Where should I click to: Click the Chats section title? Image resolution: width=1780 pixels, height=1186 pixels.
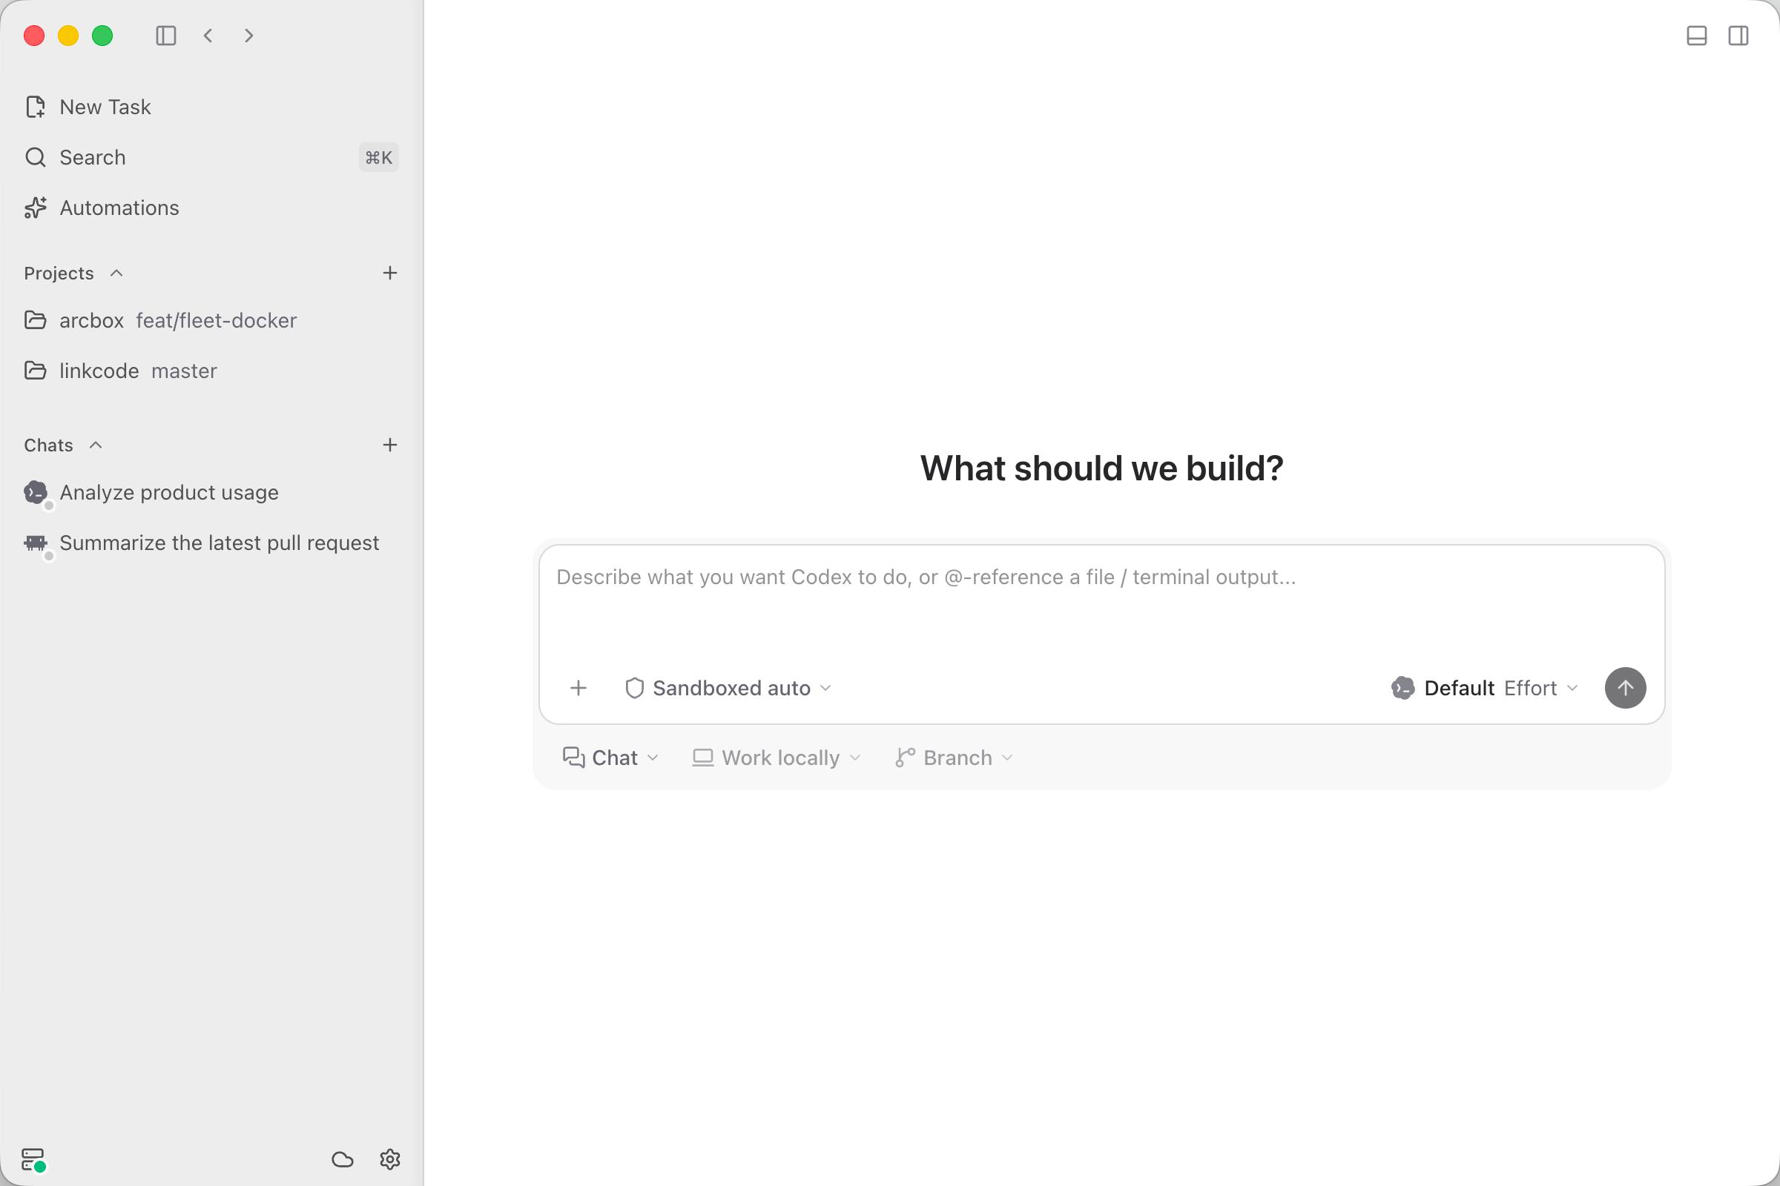48,445
